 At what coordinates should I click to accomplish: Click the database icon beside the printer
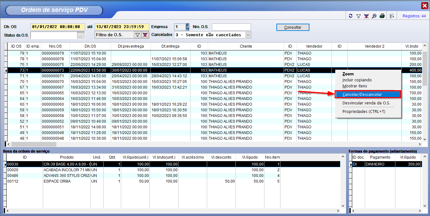392,16
